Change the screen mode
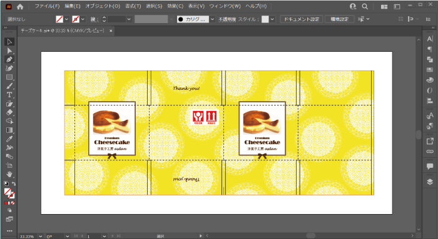 (9, 219)
